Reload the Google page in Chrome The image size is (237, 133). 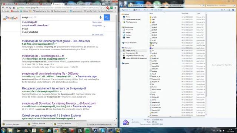(x=10, y=8)
